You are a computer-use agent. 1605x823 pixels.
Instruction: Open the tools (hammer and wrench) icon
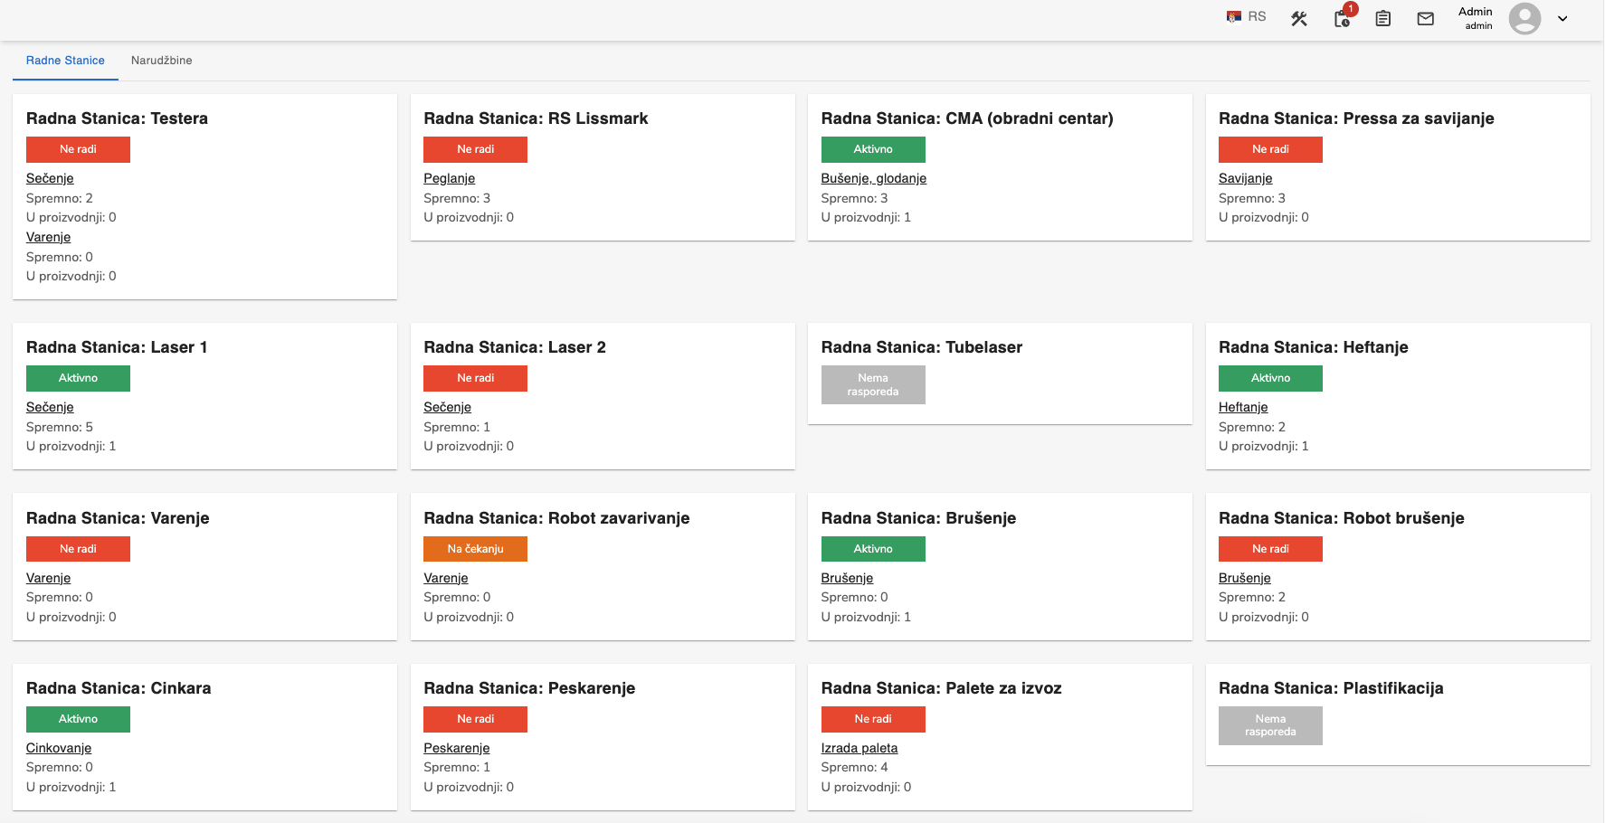pyautogui.click(x=1299, y=18)
